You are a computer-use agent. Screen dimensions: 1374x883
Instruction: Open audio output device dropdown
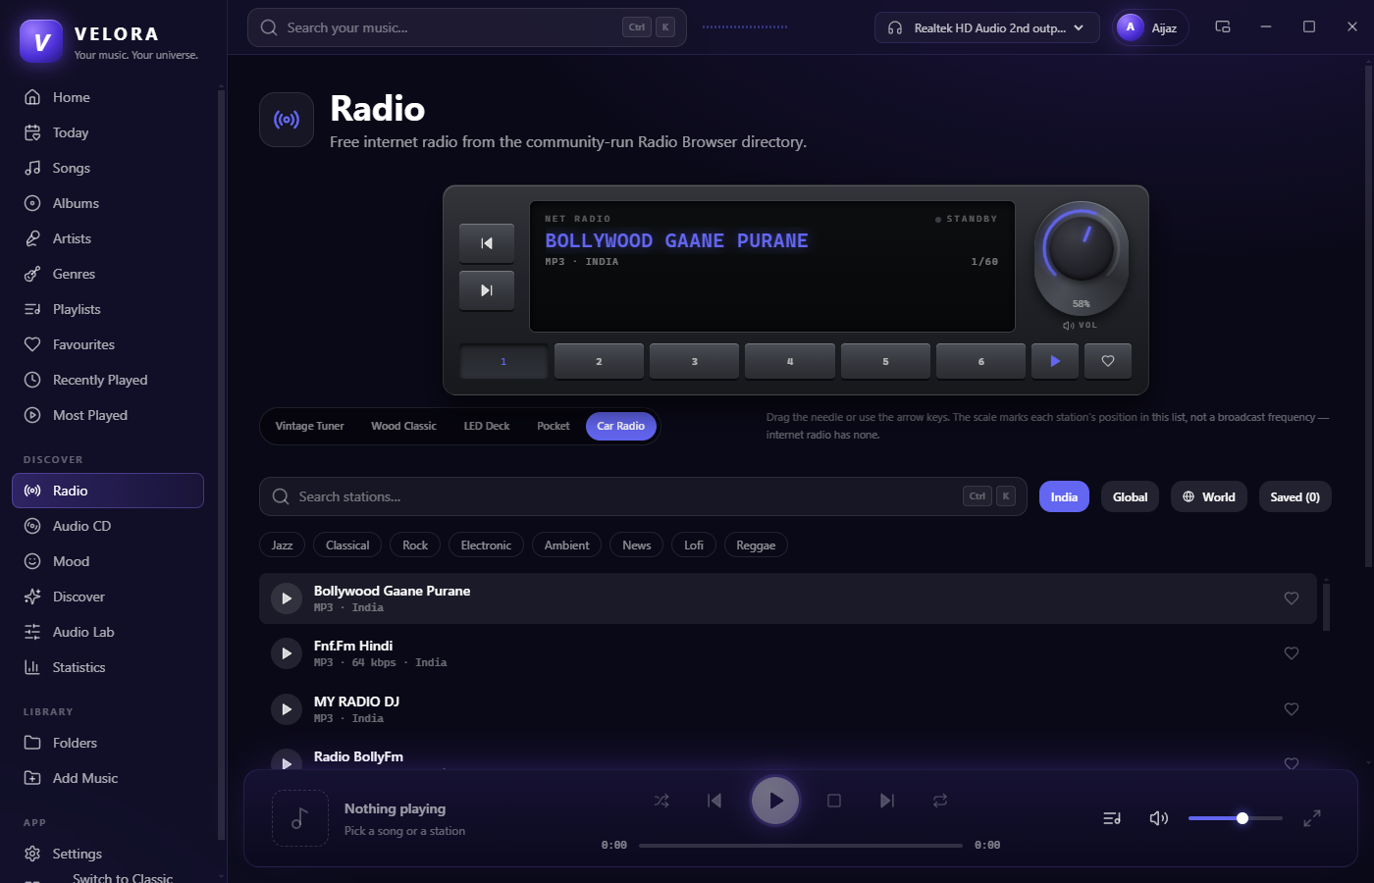tap(986, 27)
